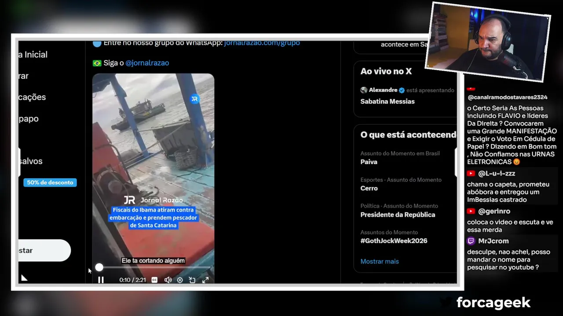Click the @canalramodostavares2324 chat username
Image resolution: width=563 pixels, height=316 pixels.
[x=507, y=97]
